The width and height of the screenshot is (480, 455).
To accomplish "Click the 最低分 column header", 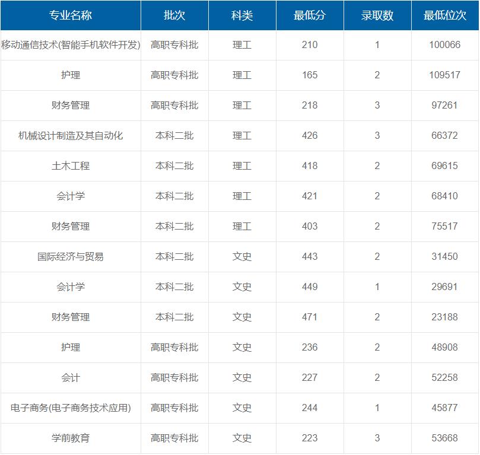I will pos(309,16).
